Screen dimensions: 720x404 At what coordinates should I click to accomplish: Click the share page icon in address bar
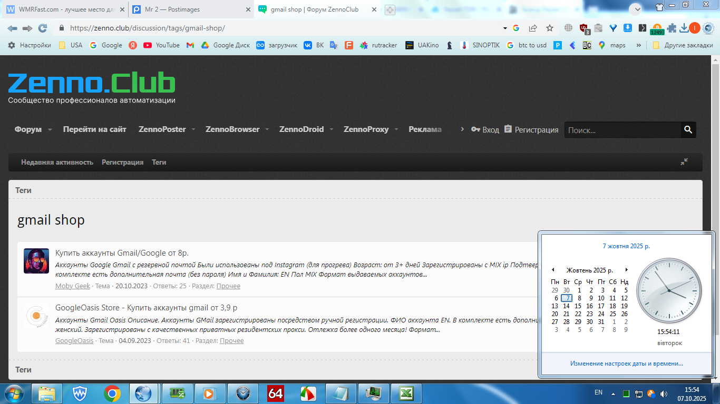(x=533, y=28)
